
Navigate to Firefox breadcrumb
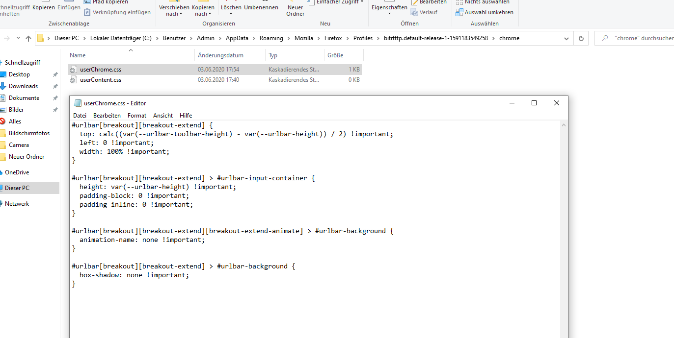click(333, 38)
